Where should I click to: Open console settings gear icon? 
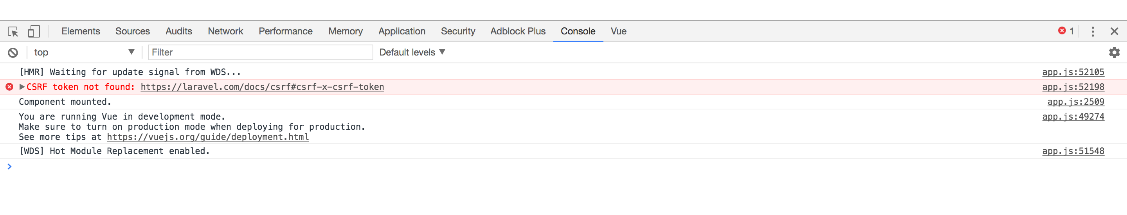[1114, 52]
